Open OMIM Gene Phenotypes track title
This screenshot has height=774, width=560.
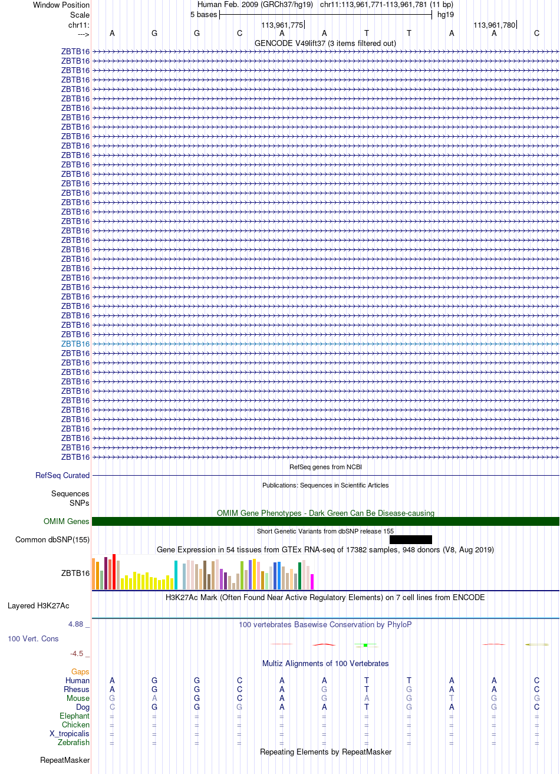[x=325, y=513]
